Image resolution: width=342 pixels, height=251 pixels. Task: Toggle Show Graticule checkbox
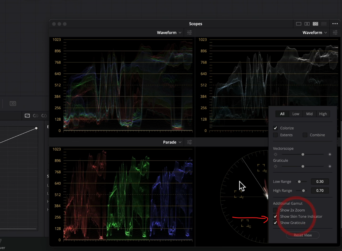point(275,223)
